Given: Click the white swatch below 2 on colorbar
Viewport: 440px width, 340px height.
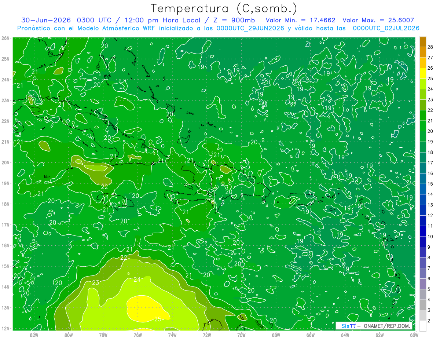Looking at the screenshot, I should [423, 326].
